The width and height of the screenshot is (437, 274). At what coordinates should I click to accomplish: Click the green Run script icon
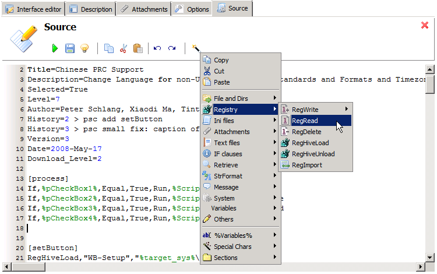pyautogui.click(x=55, y=48)
